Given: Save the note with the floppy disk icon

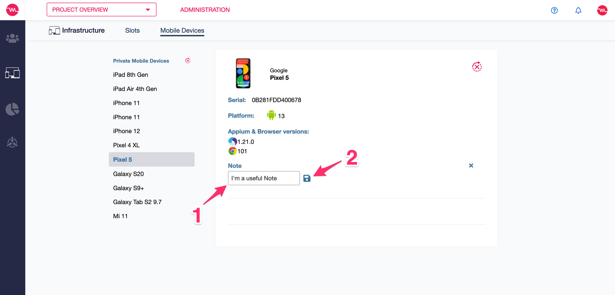Looking at the screenshot, I should (307, 178).
